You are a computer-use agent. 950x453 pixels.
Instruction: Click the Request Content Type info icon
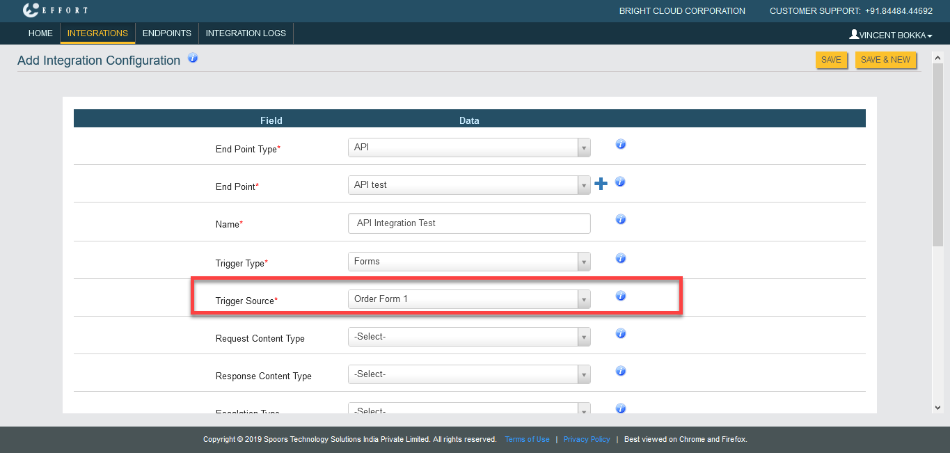click(621, 334)
